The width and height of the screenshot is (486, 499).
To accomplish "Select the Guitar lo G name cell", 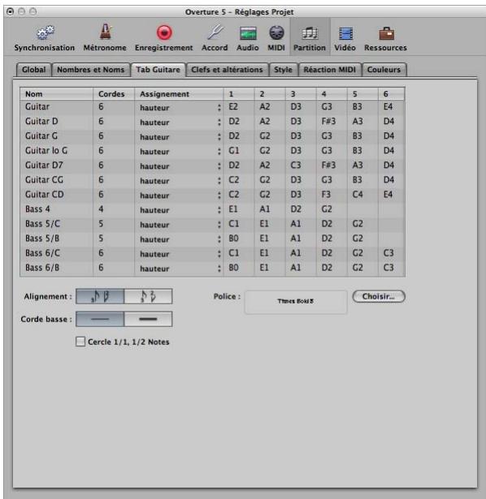I will pyautogui.click(x=46, y=151).
